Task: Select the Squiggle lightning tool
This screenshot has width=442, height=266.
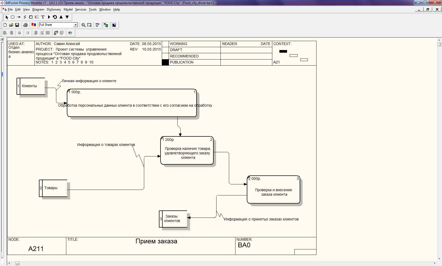Action: coord(25,17)
